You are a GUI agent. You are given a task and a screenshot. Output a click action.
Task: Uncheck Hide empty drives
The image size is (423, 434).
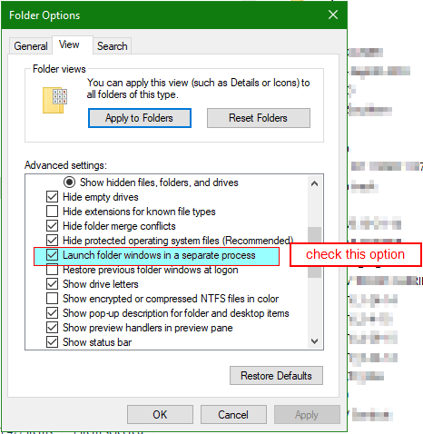pos(52,197)
